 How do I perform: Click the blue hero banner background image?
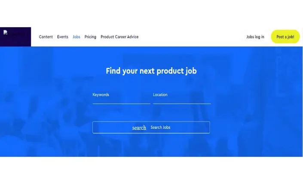click(x=48, y=116)
